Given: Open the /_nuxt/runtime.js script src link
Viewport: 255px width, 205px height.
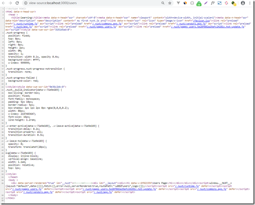Looking at the screenshot, I should [x=187, y=186].
